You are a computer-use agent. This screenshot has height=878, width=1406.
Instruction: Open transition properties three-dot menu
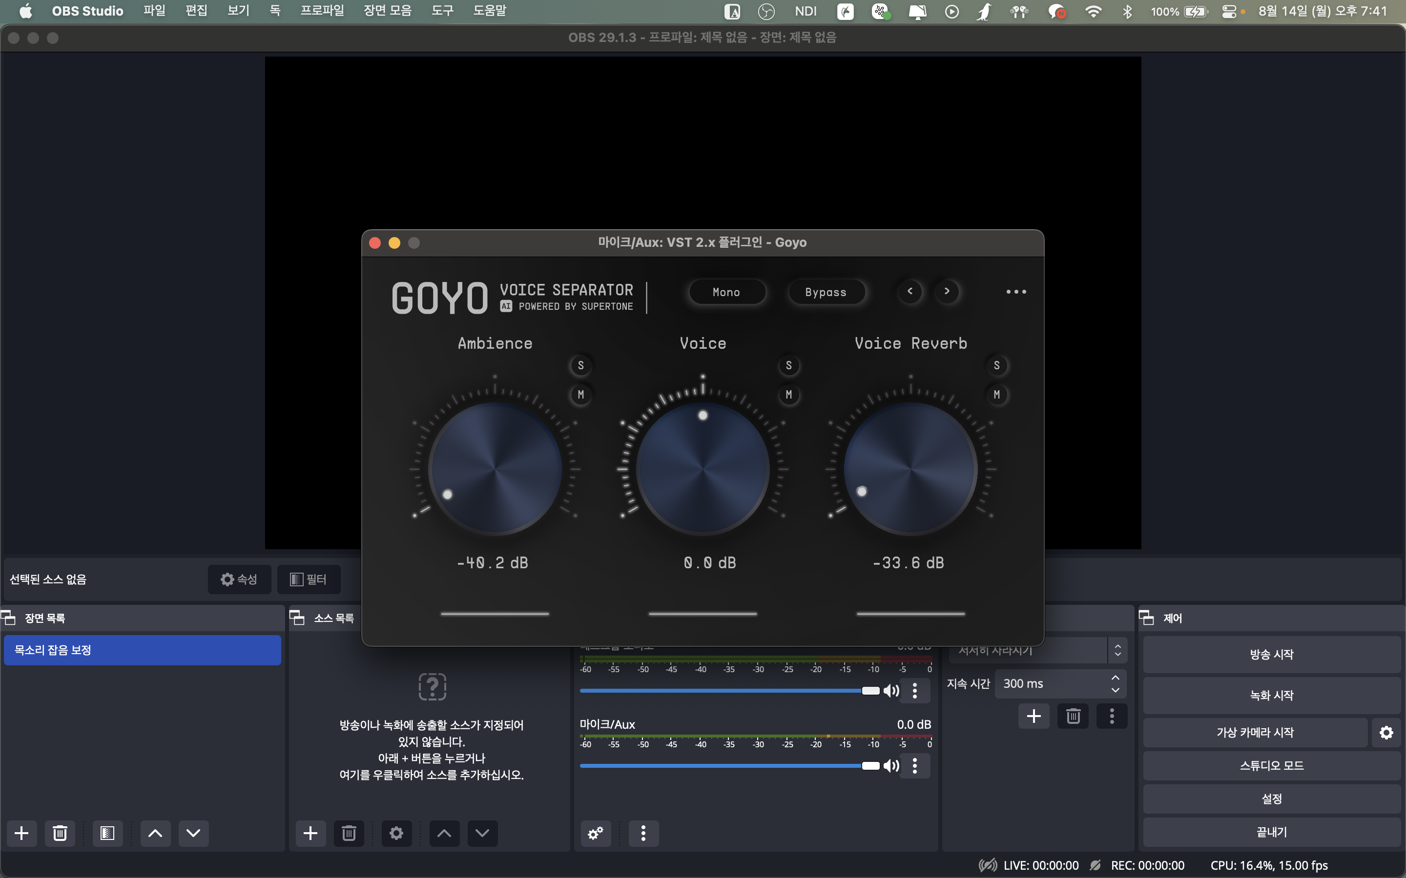[1112, 716]
